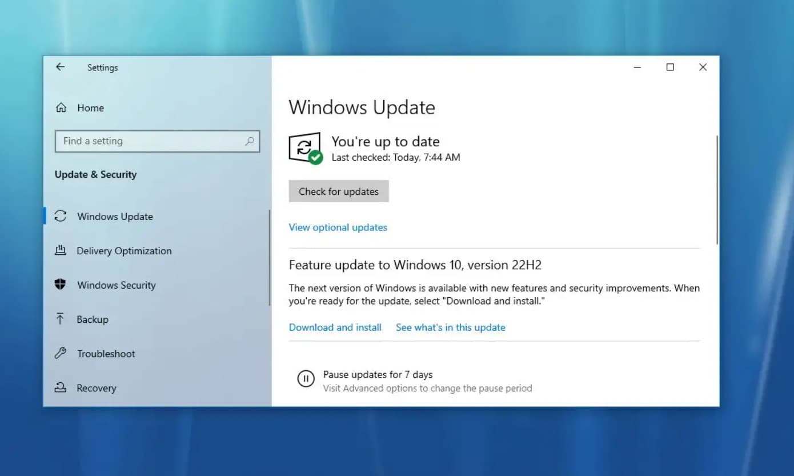794x476 pixels.
Task: Click the Settings window title text
Action: click(103, 67)
